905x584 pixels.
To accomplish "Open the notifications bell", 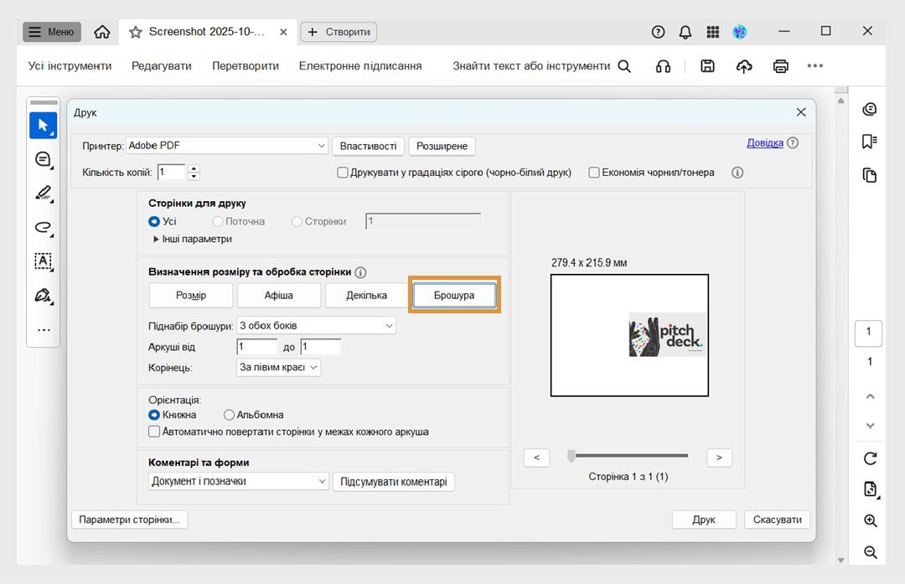I will (685, 33).
